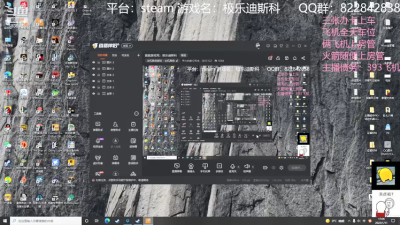Open the notification bell icon
Image resolution: width=400 pixels, height=225 pixels.
click(294, 58)
